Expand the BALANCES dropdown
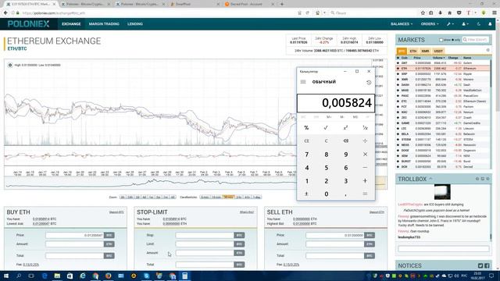This screenshot has width=500, height=281. click(402, 24)
